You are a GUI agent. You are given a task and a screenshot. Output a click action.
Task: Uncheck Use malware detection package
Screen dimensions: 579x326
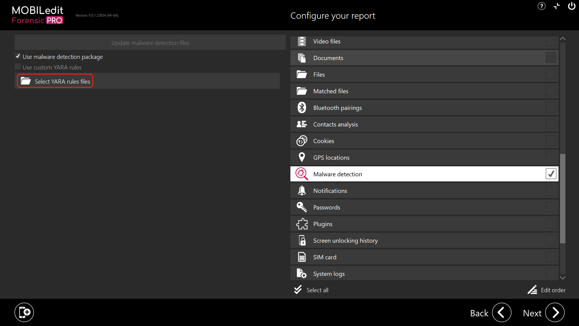click(x=18, y=56)
